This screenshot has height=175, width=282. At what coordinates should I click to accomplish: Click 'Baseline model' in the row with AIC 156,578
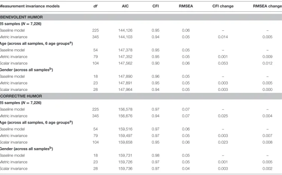12,109
